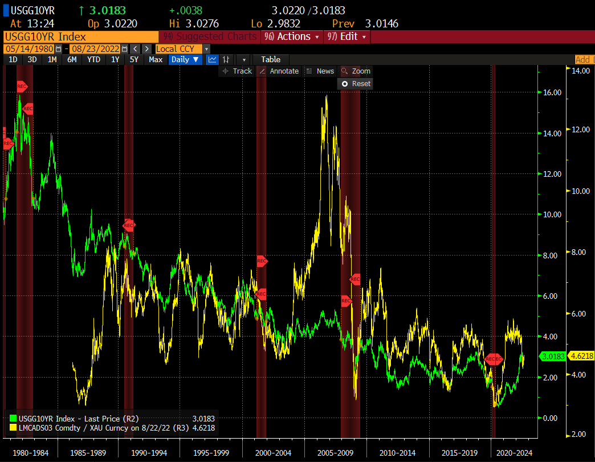Activate the Annotate drawing tool
This screenshot has height=462, width=595.
(278, 71)
